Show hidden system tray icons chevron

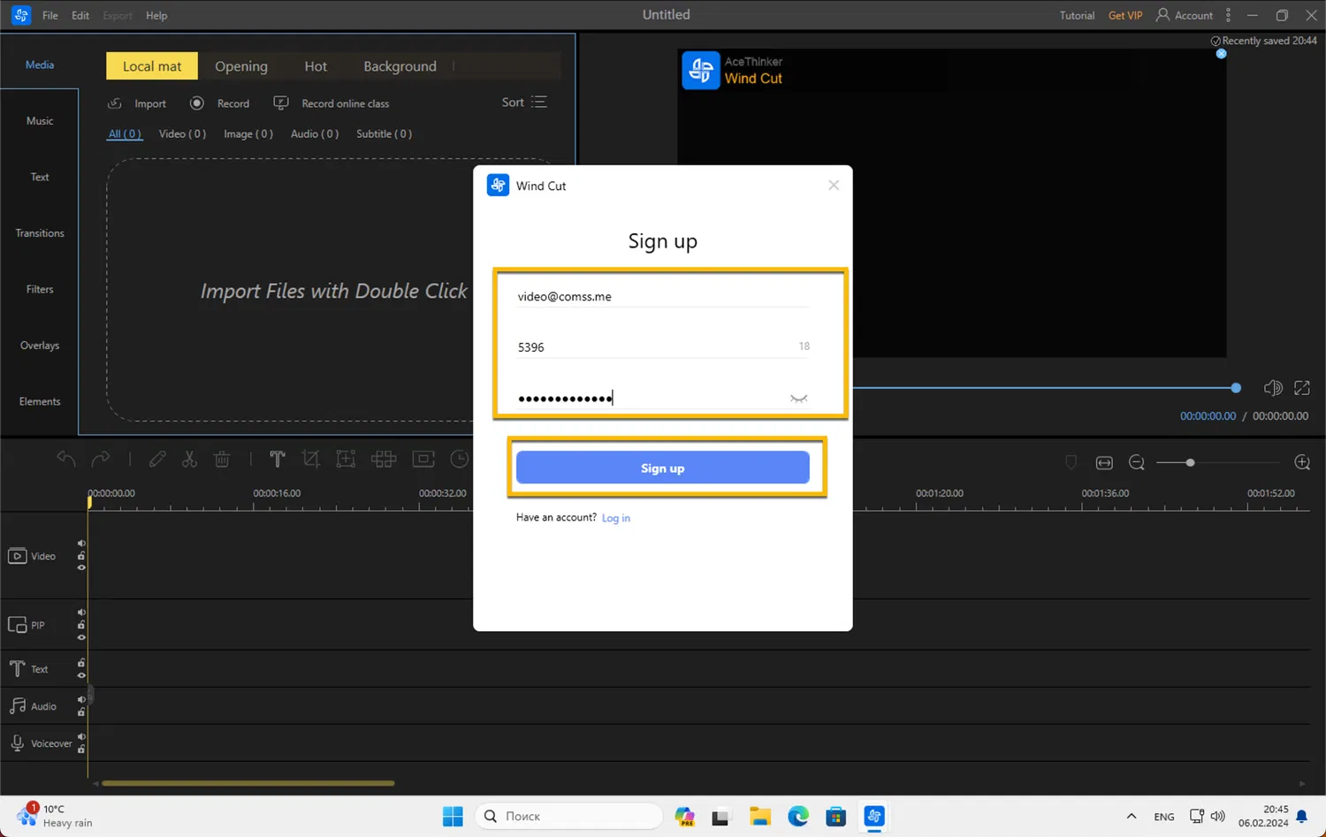click(1132, 817)
